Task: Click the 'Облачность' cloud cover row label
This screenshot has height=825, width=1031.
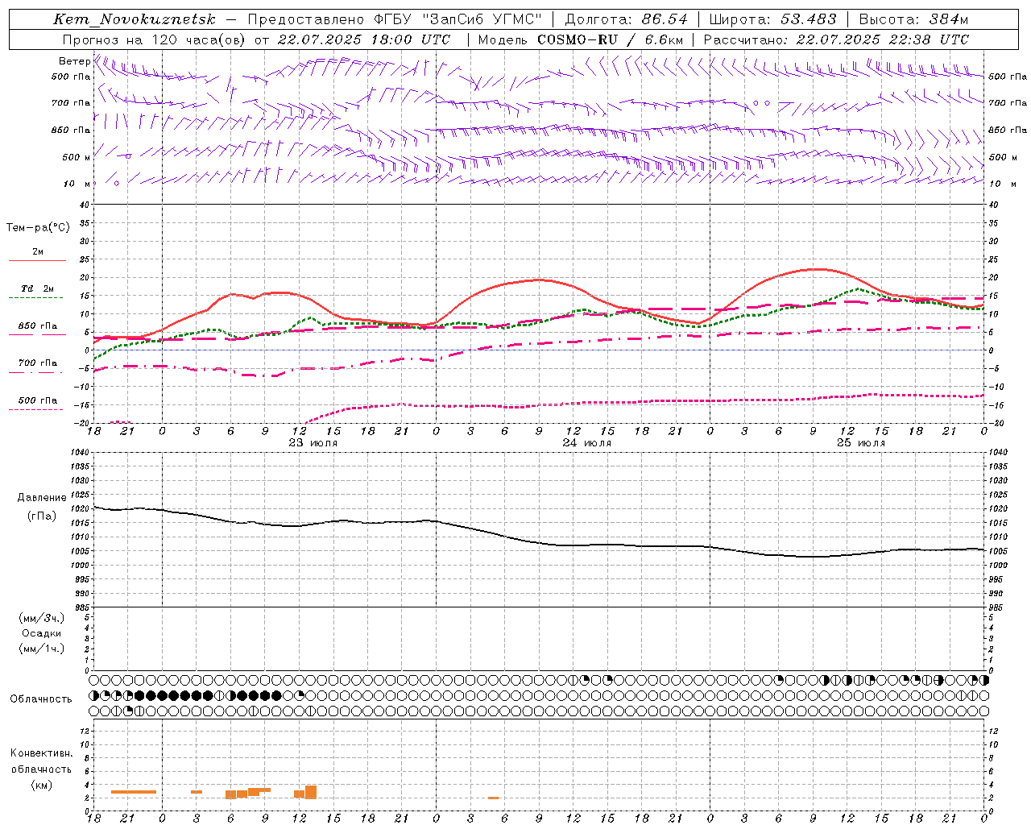Action: [x=41, y=699]
